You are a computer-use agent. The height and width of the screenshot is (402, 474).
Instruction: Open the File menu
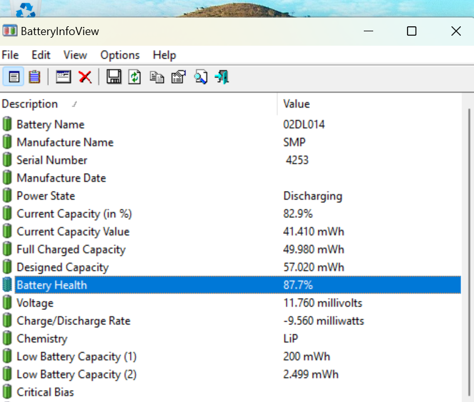click(x=10, y=55)
